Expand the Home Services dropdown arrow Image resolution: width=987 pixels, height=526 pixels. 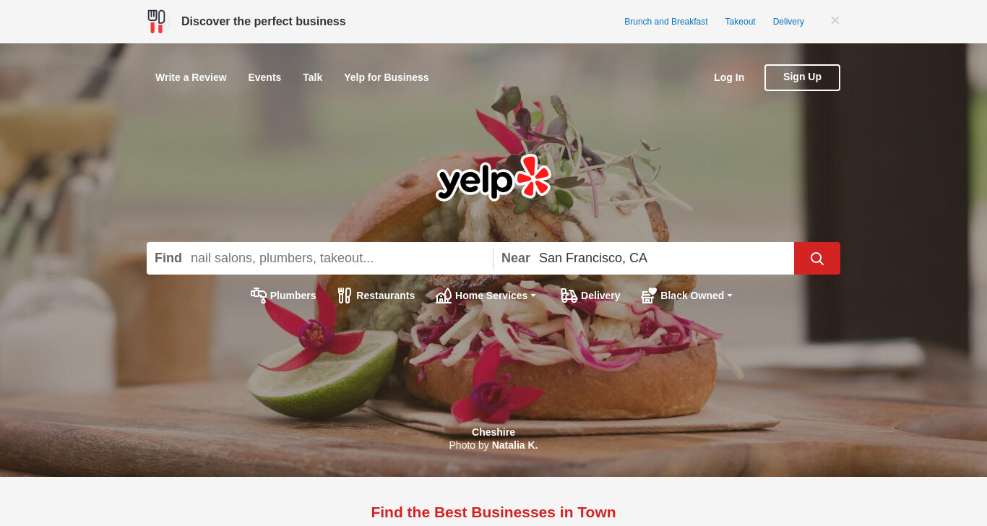533,296
